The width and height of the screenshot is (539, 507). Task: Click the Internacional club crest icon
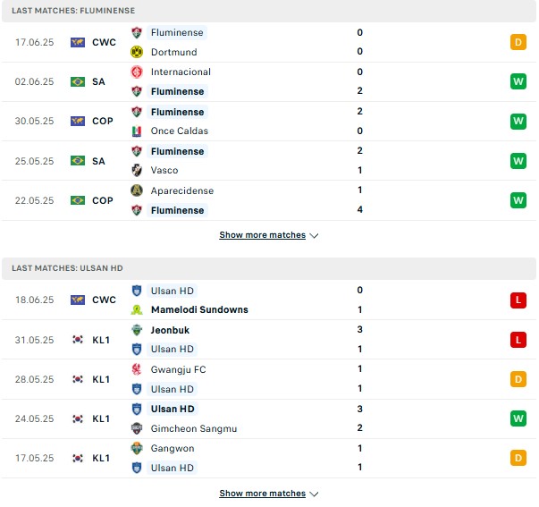click(137, 72)
